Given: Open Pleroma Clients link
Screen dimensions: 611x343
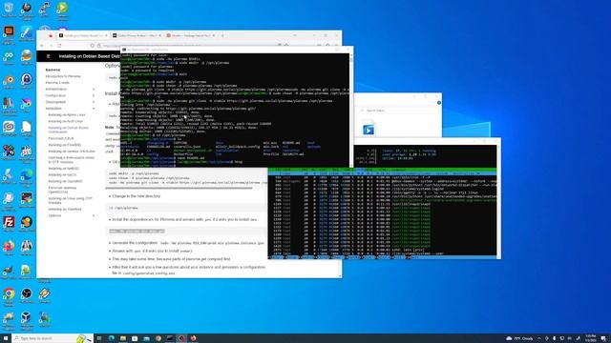Looking at the screenshot, I should pos(57,83).
